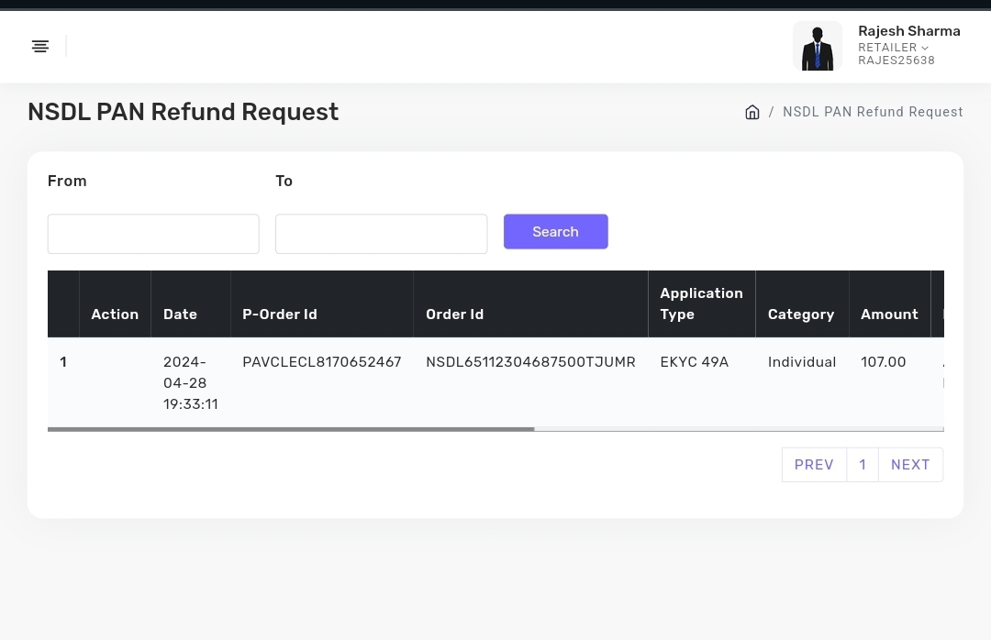This screenshot has height=640, width=991.
Task: Click the P-Order Id column header
Action: pyautogui.click(x=279, y=314)
